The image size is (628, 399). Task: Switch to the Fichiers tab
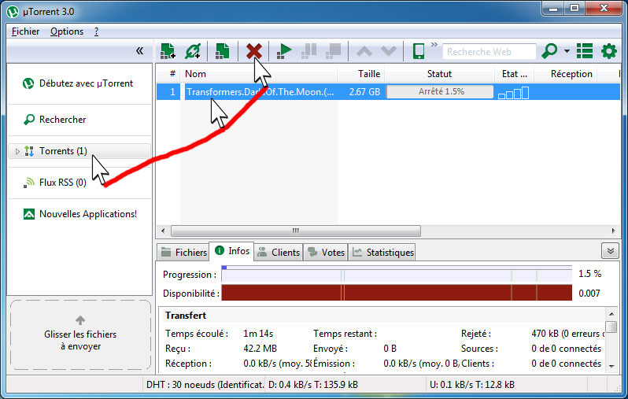point(183,253)
